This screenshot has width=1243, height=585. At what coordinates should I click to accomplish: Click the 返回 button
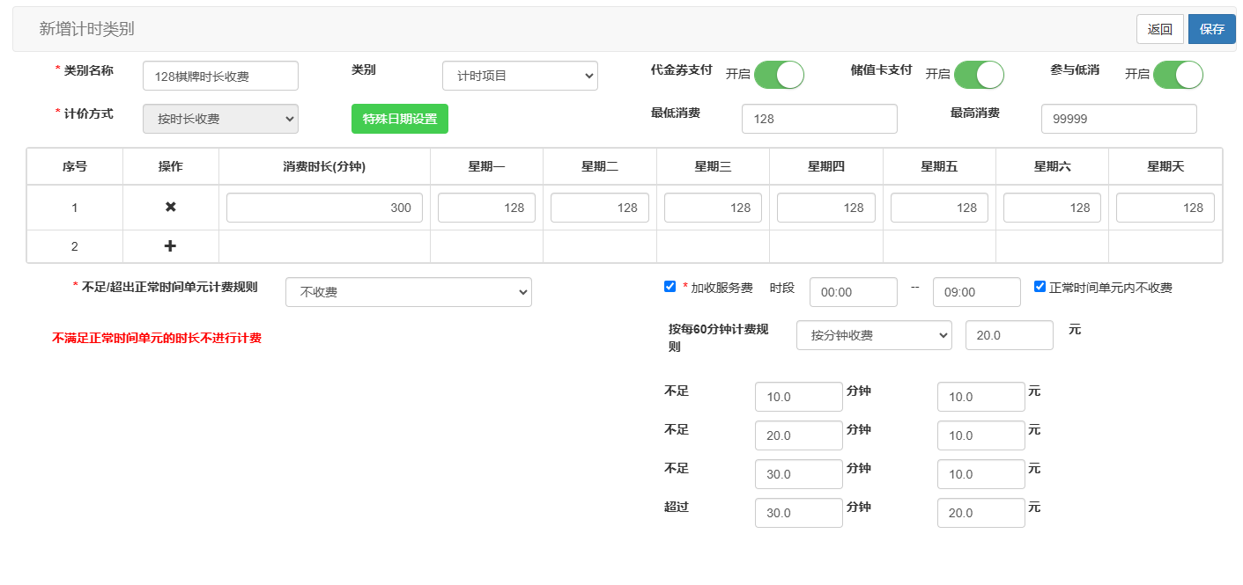click(x=1159, y=29)
